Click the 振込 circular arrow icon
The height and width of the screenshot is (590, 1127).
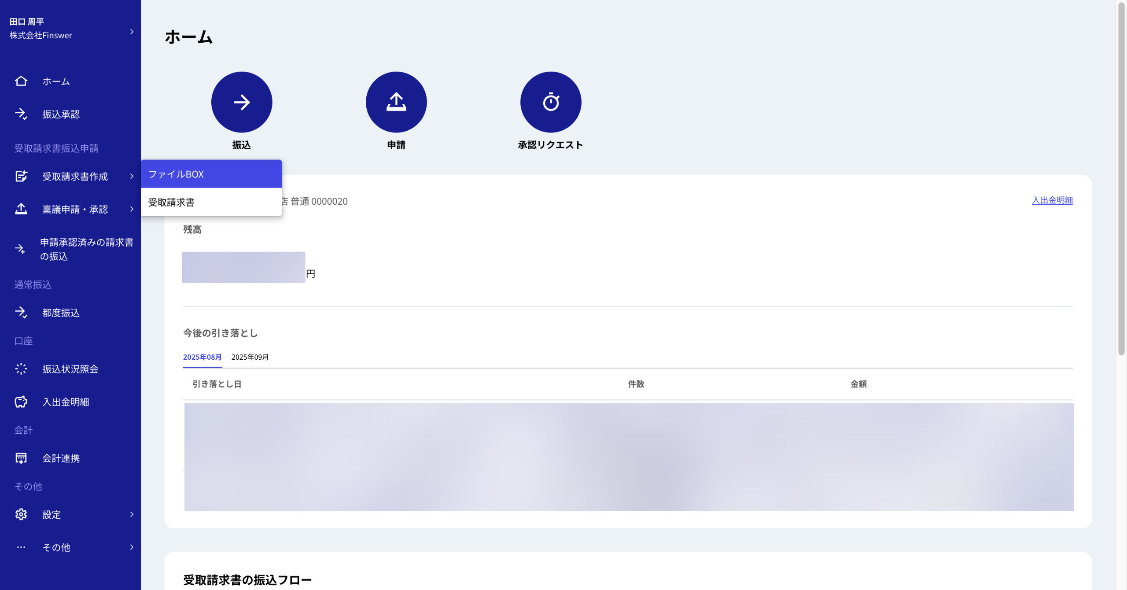242,102
